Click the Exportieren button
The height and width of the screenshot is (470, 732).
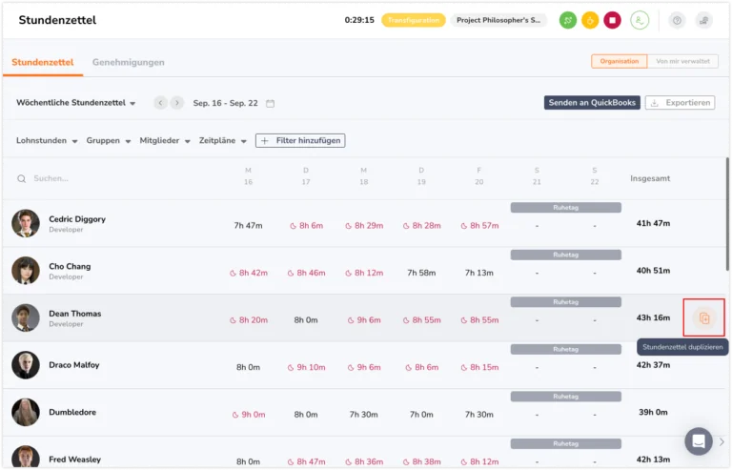[x=681, y=103]
